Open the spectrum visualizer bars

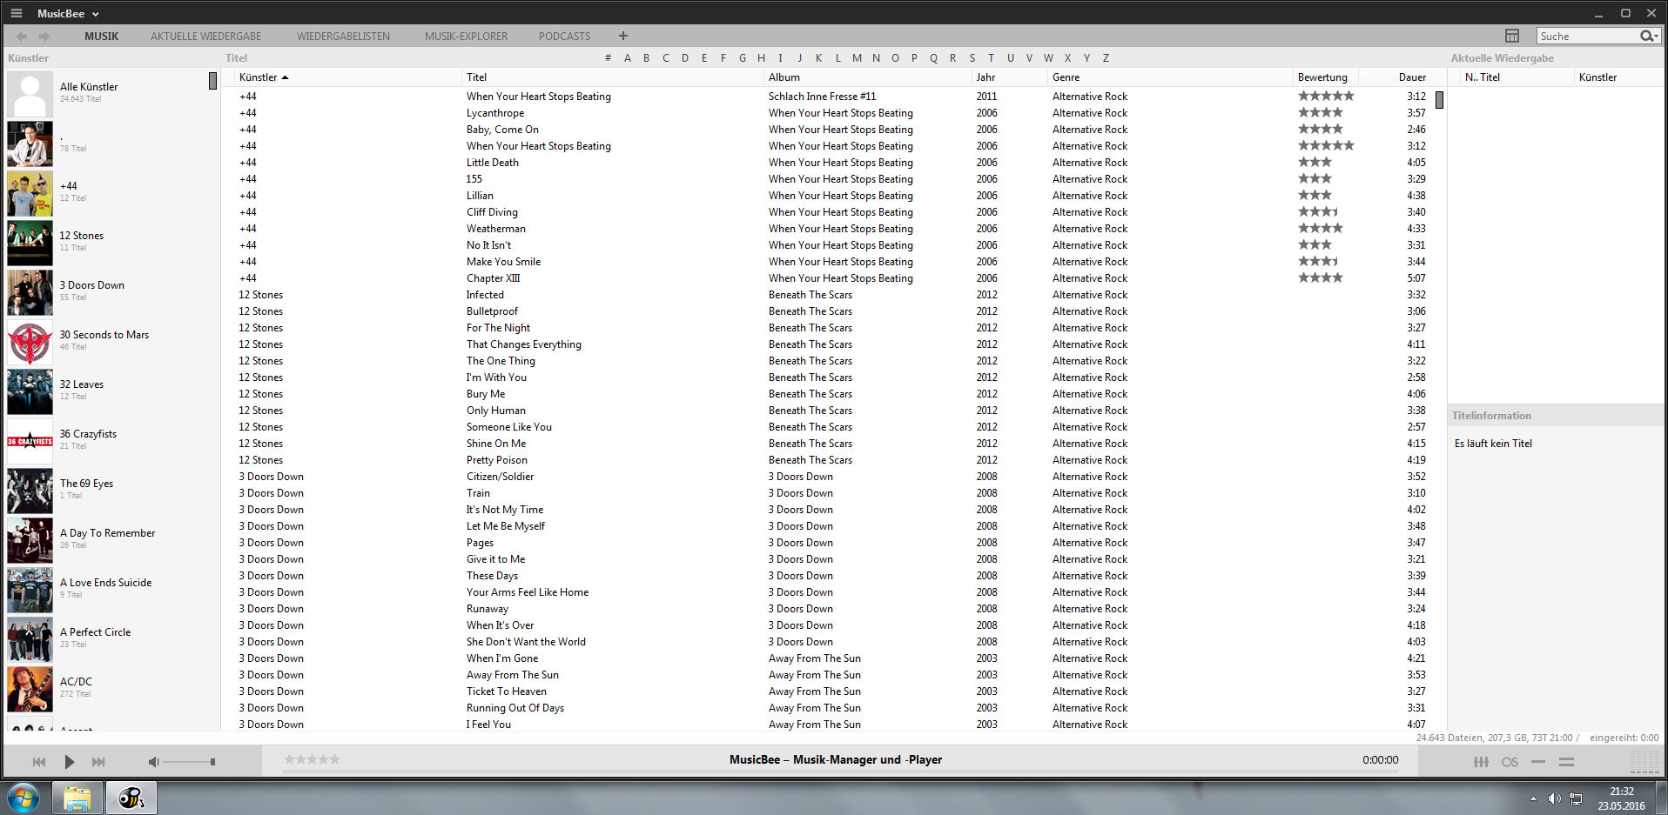click(x=1644, y=762)
